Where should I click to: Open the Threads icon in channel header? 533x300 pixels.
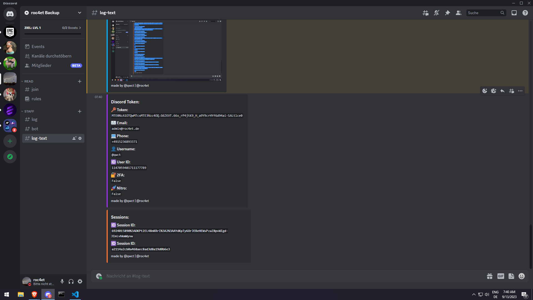point(425,13)
